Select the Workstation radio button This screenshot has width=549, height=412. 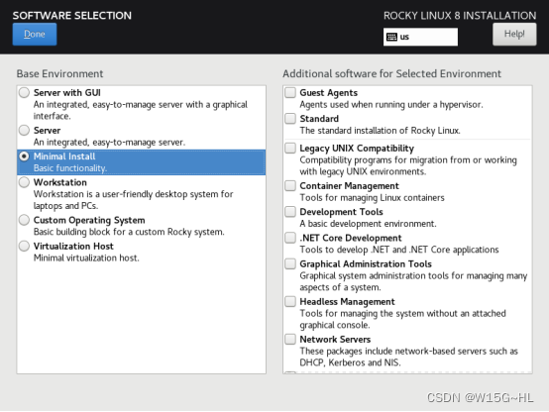click(x=24, y=182)
